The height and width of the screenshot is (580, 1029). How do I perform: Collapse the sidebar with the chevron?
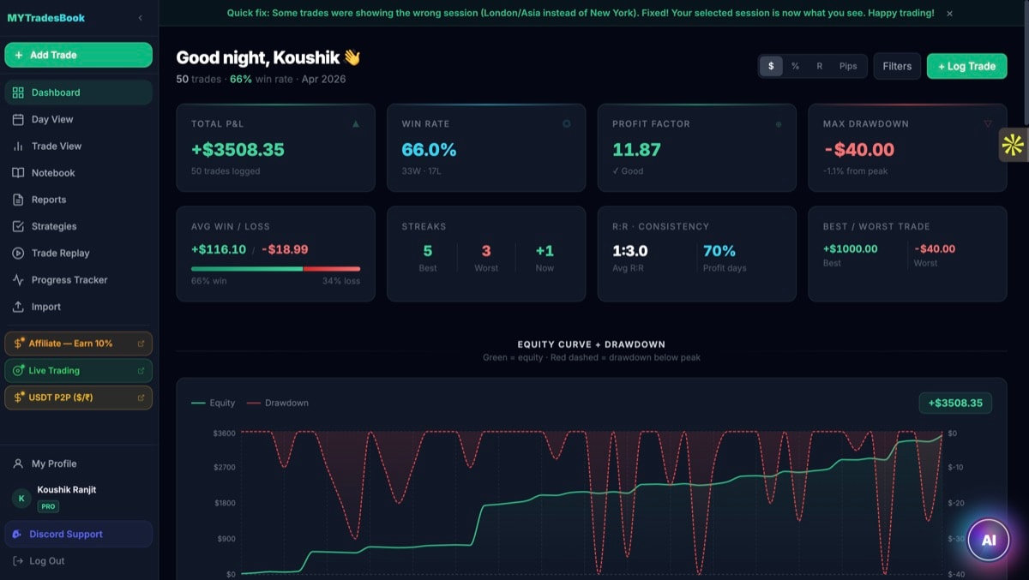140,15
